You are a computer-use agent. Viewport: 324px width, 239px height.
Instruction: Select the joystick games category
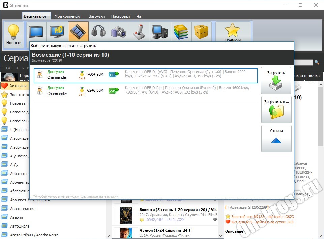tap(139, 31)
